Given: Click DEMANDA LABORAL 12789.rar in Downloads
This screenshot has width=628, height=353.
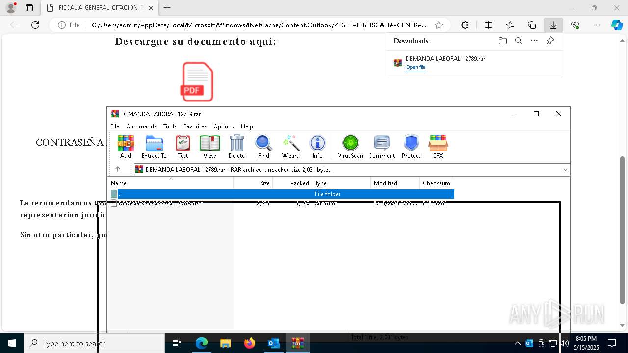Looking at the screenshot, I should (x=445, y=58).
